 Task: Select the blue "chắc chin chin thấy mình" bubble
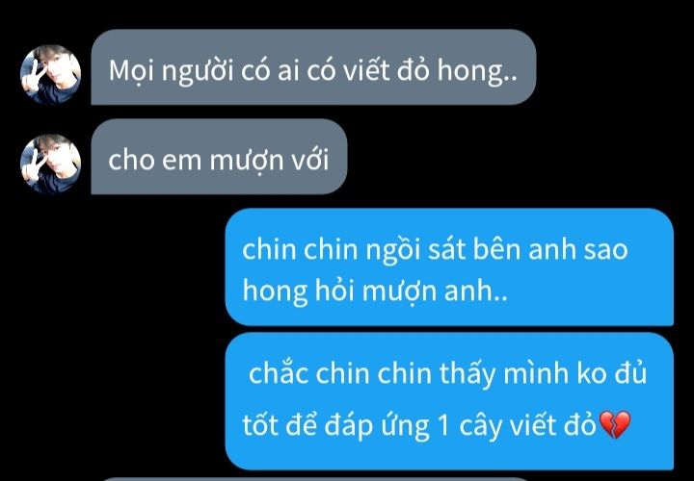pos(449,400)
